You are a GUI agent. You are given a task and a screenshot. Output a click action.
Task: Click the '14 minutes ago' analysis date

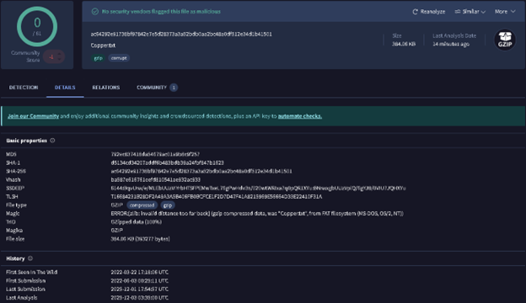click(x=451, y=45)
